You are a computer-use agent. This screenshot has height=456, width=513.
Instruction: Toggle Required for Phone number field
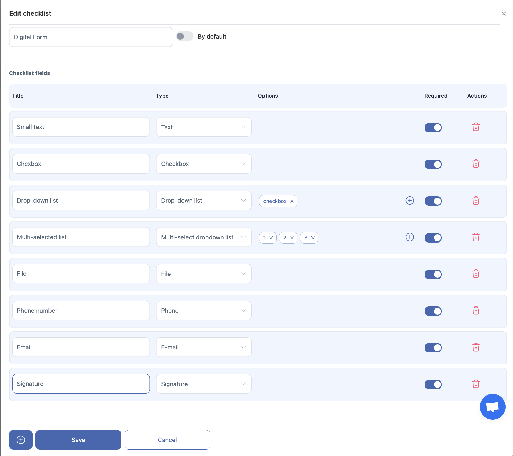(433, 311)
